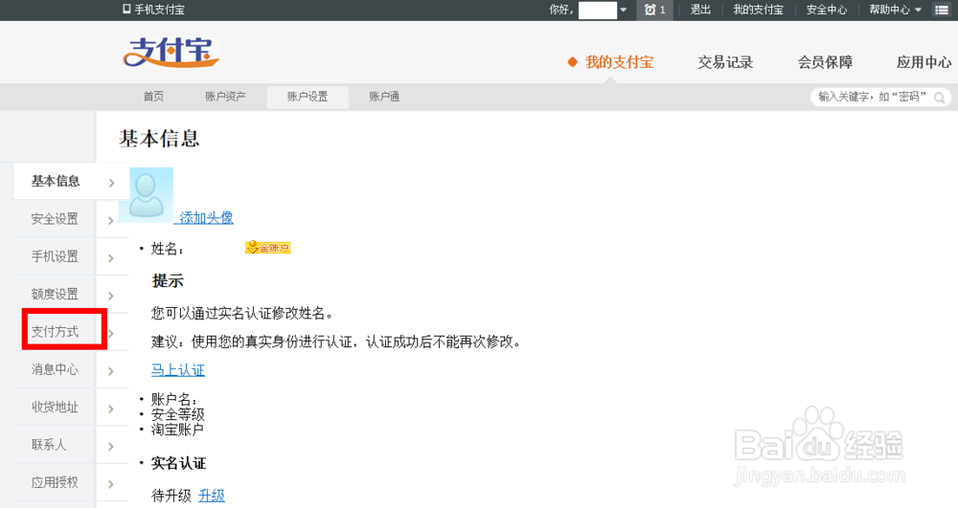958x508 pixels.
Task: Click the 升级 link
Action: coord(212,496)
